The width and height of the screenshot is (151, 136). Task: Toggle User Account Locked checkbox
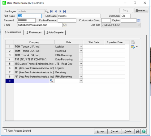tap(5, 131)
